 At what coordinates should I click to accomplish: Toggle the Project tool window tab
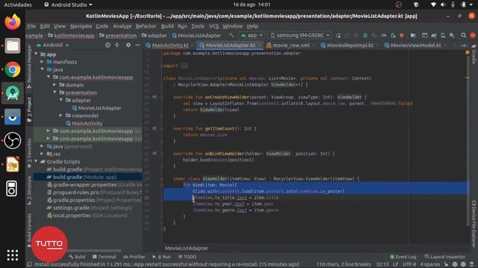[29, 109]
